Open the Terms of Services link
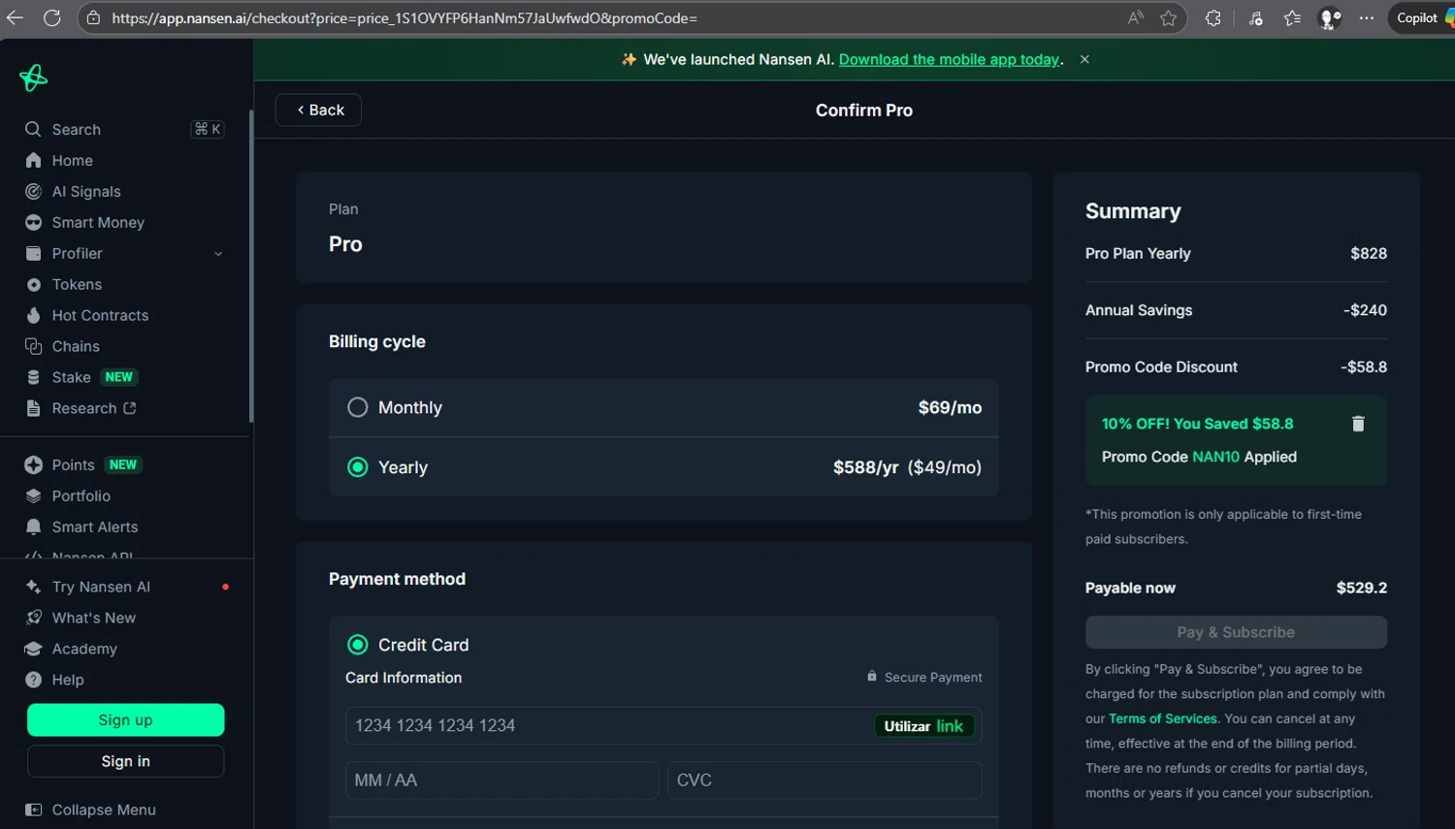The width and height of the screenshot is (1455, 829). 1163,718
